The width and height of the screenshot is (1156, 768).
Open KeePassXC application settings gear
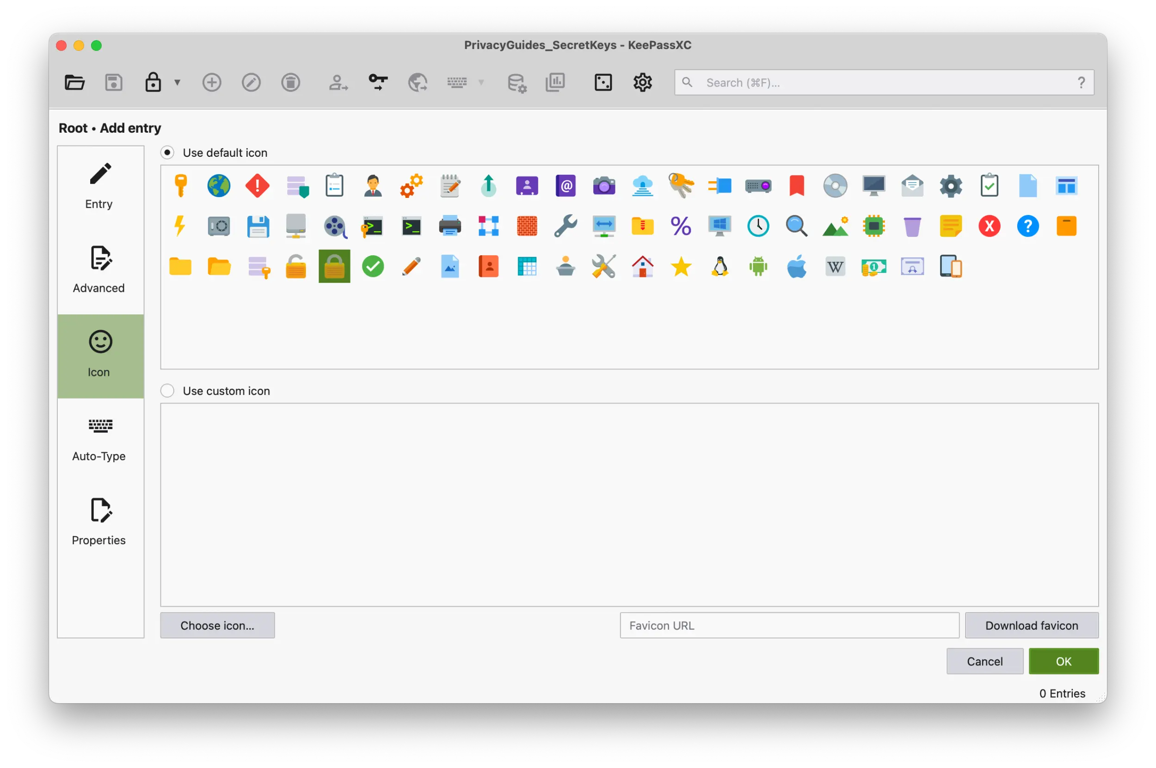tap(642, 82)
